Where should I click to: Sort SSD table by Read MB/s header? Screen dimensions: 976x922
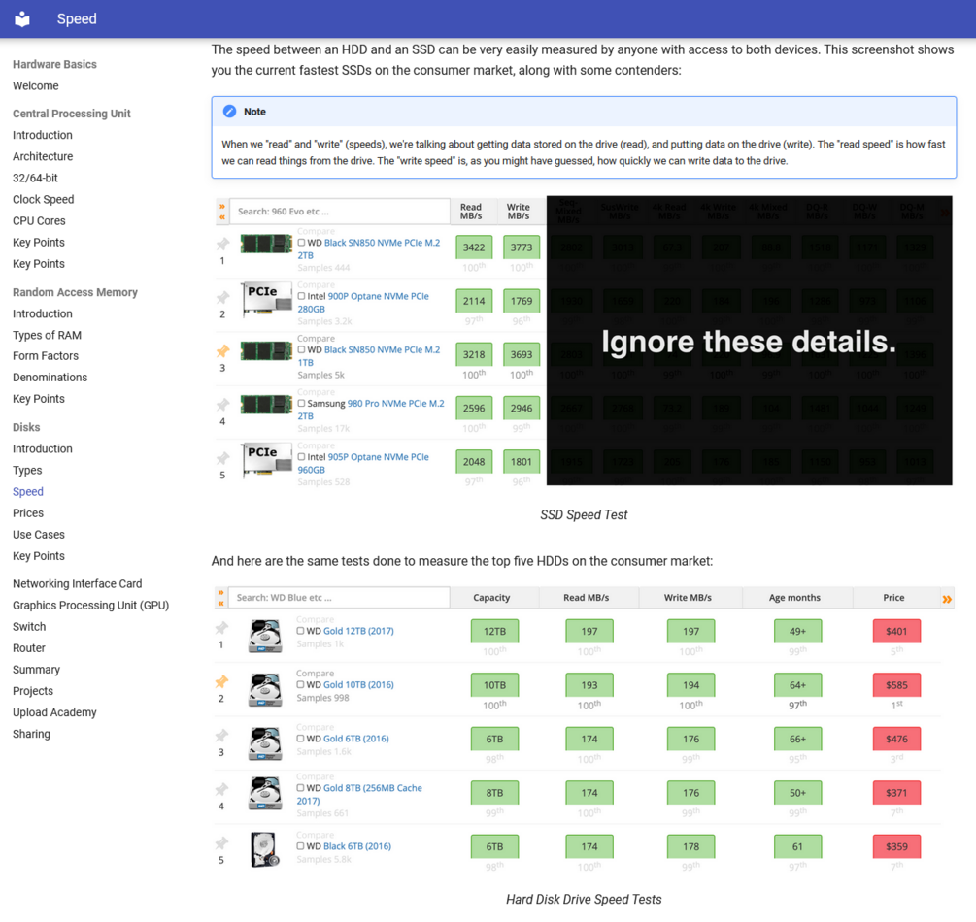[471, 211]
